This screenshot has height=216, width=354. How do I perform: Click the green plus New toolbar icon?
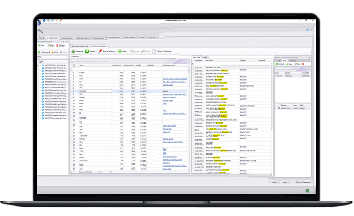120,51
